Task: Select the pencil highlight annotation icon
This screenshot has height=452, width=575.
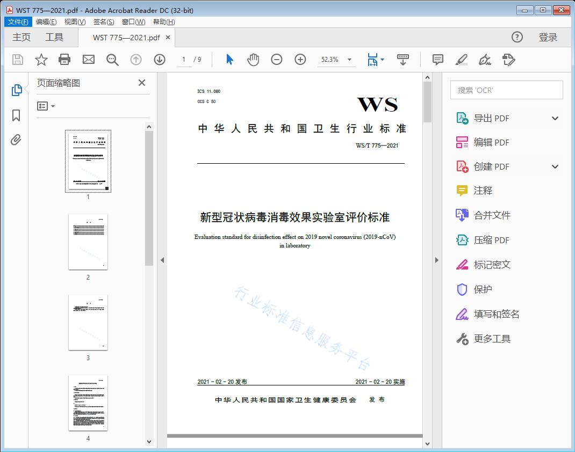Action: tap(462, 60)
